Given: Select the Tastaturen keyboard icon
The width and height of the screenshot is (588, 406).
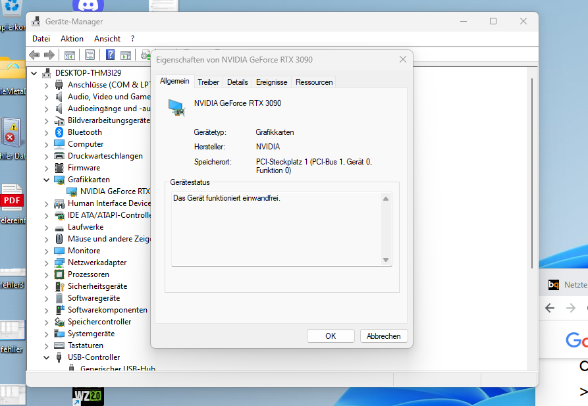Looking at the screenshot, I should click(x=59, y=345).
